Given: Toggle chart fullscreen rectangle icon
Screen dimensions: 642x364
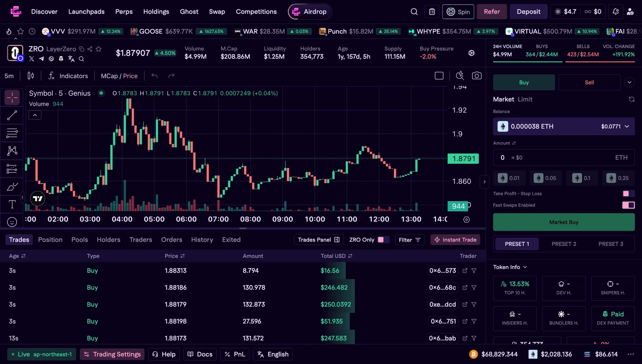Looking at the screenshot, I should click(x=439, y=76).
